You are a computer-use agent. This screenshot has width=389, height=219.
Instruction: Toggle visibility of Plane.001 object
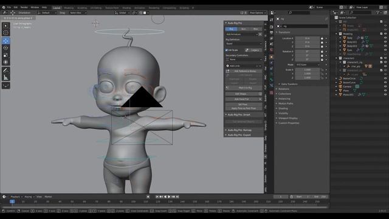point(385,95)
